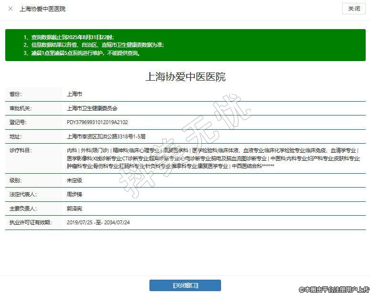Click the address 上海市奉贤区瓦洪公路3318号1-5层
Image resolution: width=370 pixels, height=293 pixels.
(106, 136)
